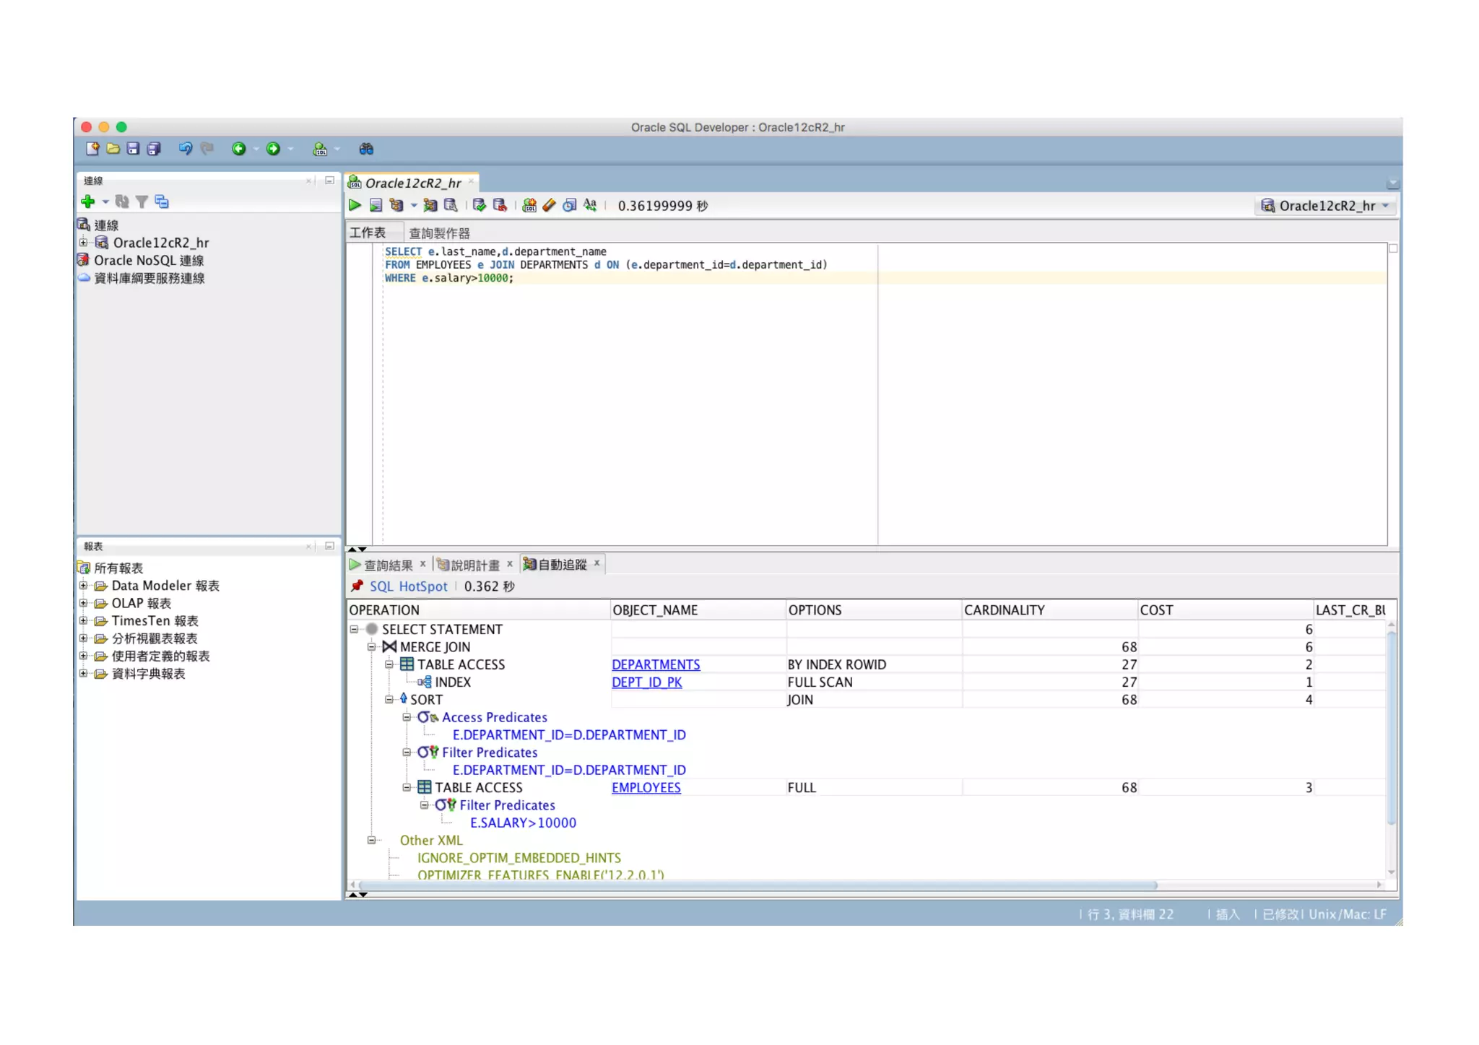Open the new connection dropdown arrow
The height and width of the screenshot is (1045, 1479).
click(x=105, y=202)
